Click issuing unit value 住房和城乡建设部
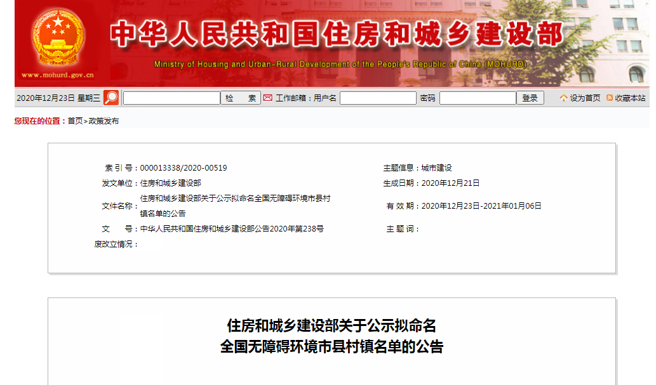 170,183
